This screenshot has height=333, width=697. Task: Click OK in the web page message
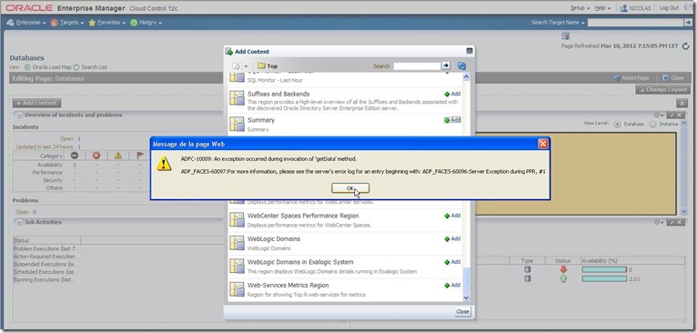pos(350,188)
